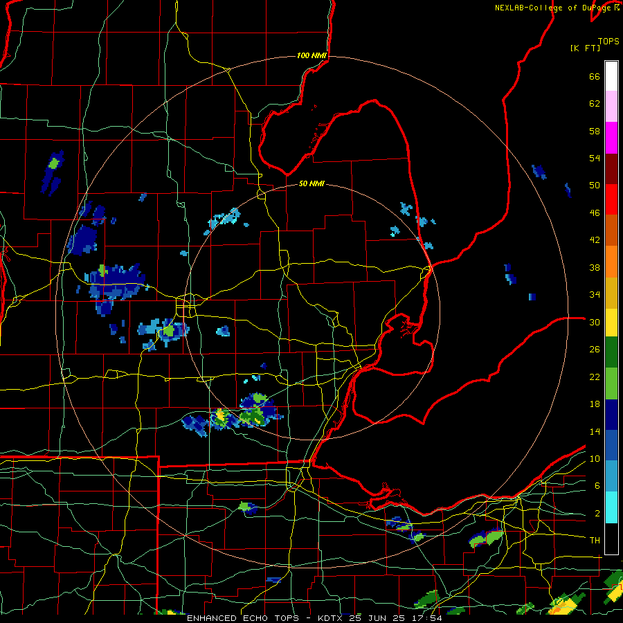Click the light pink legend swatch

[x=611, y=106]
